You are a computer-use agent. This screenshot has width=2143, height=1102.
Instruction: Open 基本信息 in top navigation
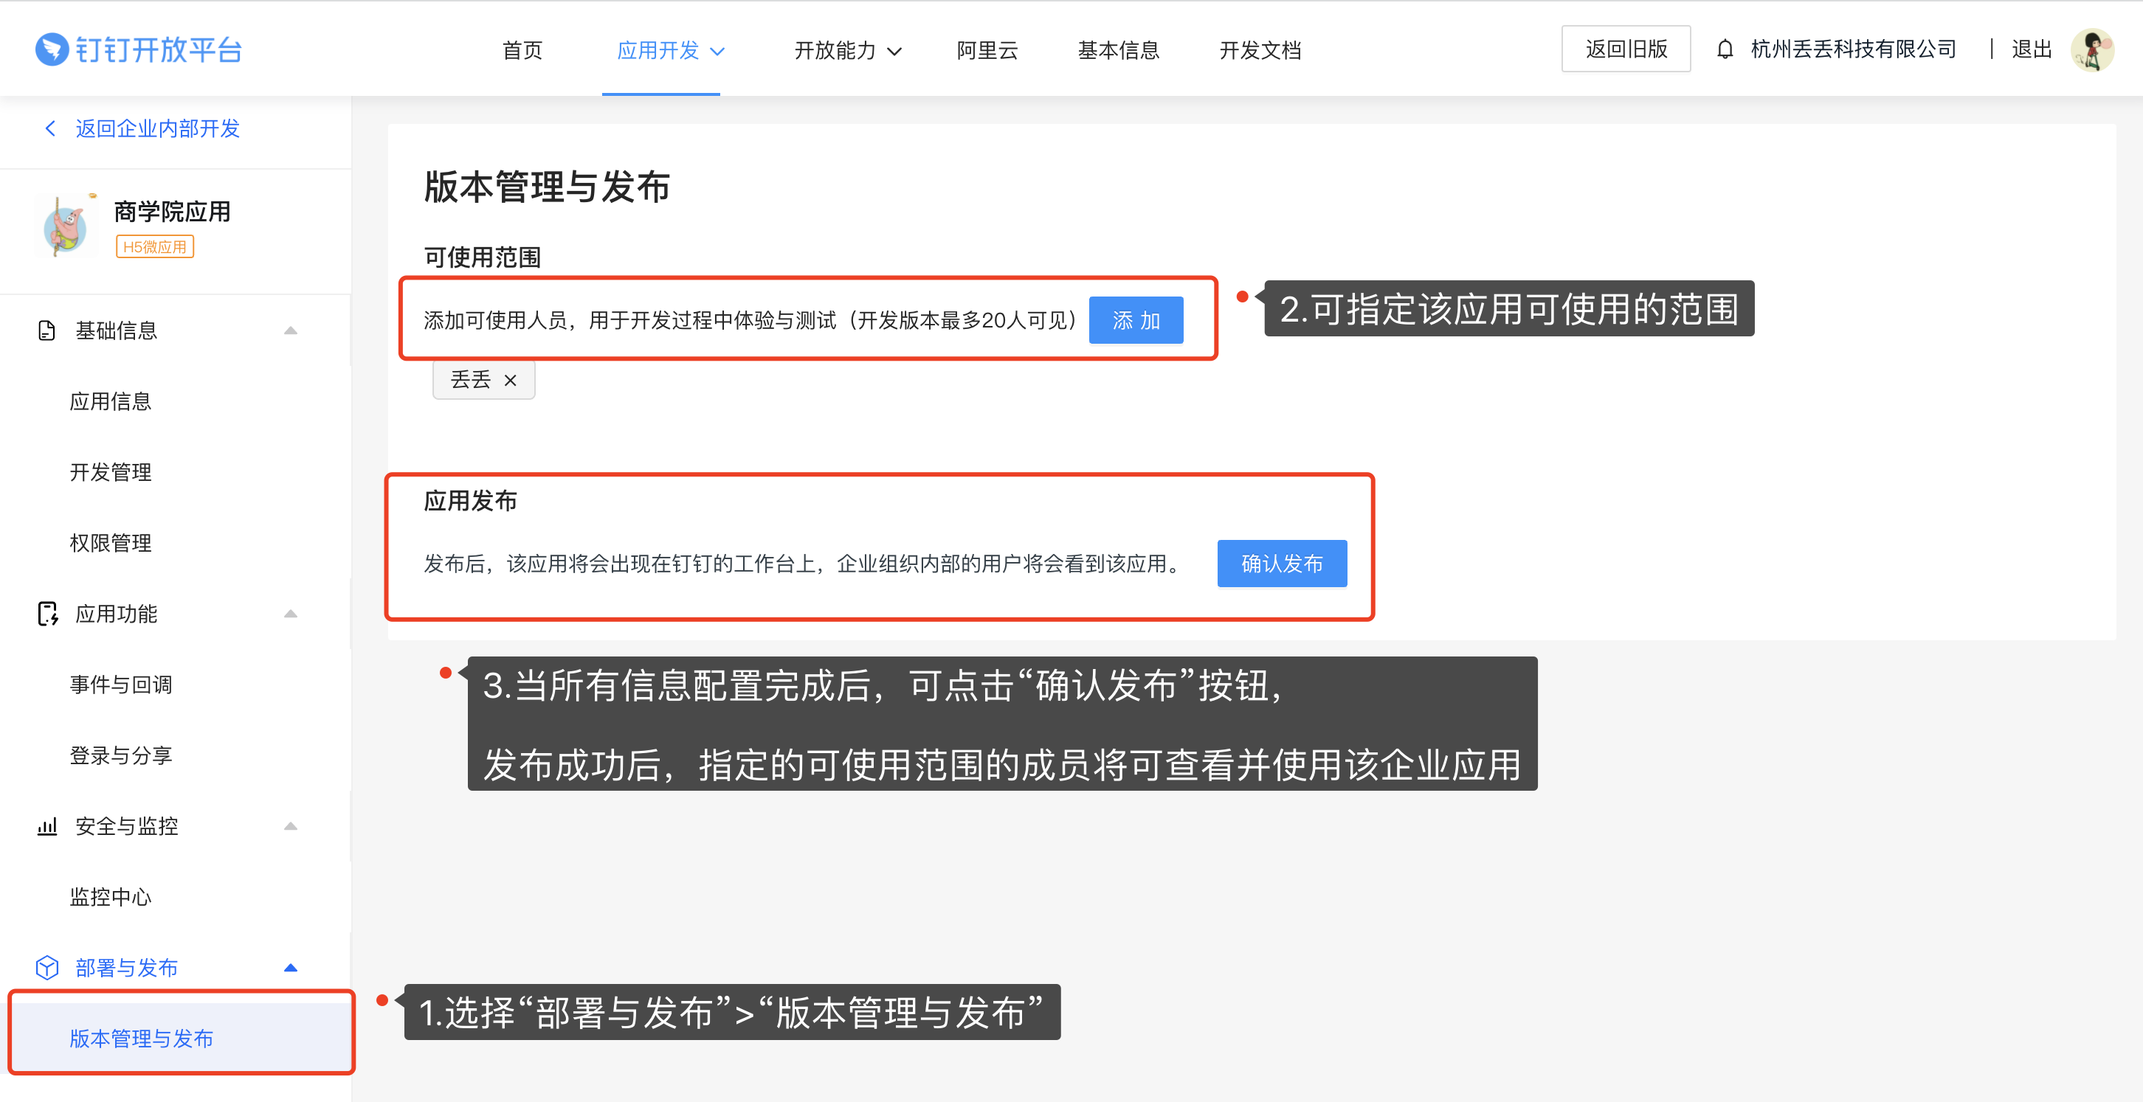(1118, 50)
